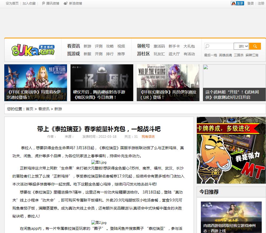Click the 今日推荐 section heading
This screenshot has height=233, width=266.
pyautogui.click(x=209, y=192)
